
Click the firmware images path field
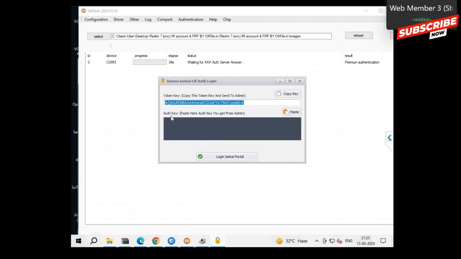221,36
